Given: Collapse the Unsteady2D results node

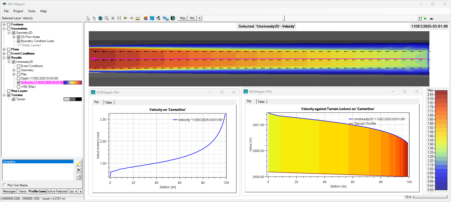Looking at the screenshot, I should tap(9, 62).
